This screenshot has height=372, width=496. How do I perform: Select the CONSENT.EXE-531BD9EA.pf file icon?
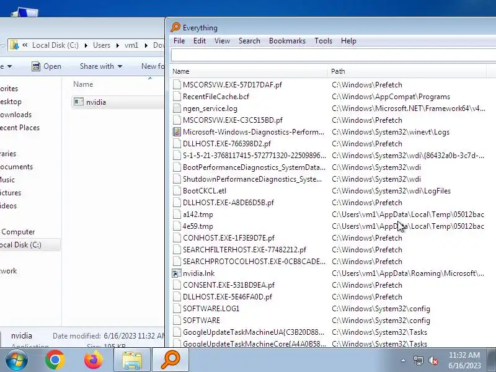click(177, 285)
